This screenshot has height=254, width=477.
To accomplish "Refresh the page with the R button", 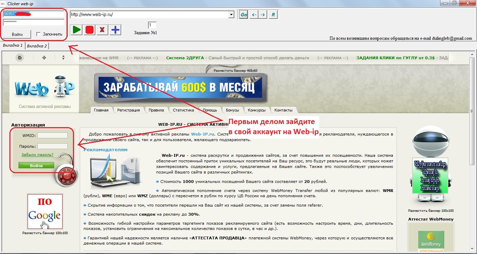I will tap(273, 15).
